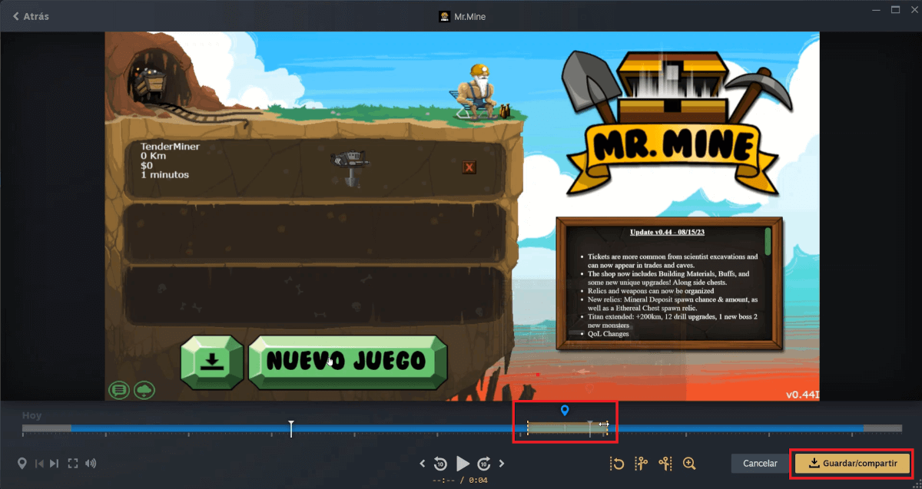This screenshot has width=922, height=489.
Task: Select the TenderMiner save slot
Action: pyautogui.click(x=315, y=168)
